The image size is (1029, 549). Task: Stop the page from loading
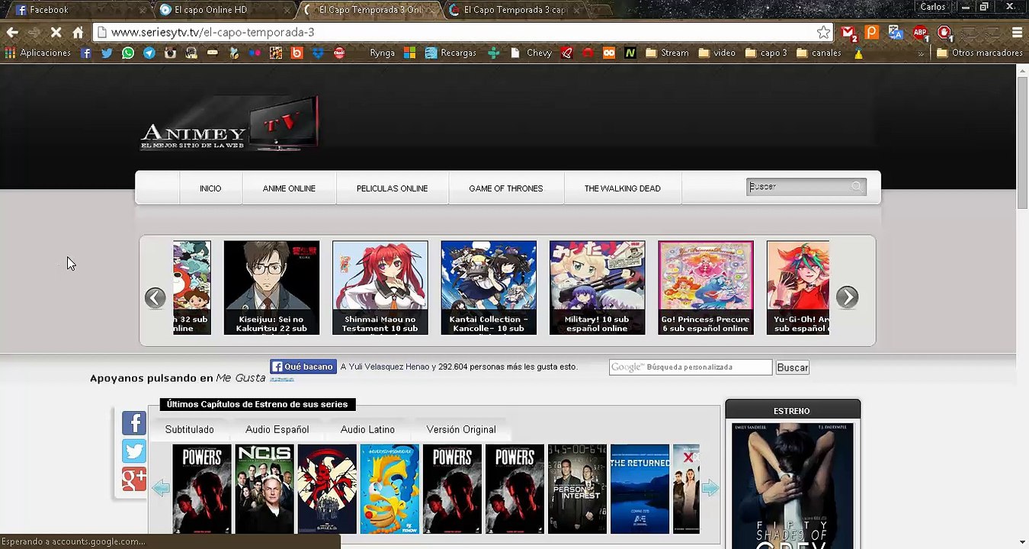tap(56, 33)
